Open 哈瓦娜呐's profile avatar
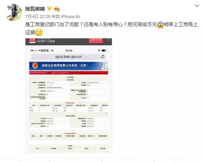The width and height of the screenshot is (205, 162). coord(14,12)
